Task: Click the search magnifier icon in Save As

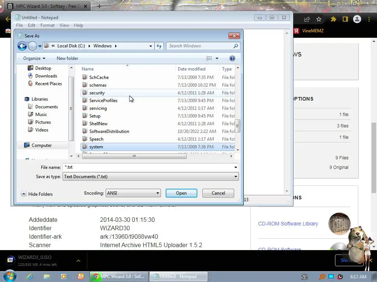Action: (x=236, y=46)
